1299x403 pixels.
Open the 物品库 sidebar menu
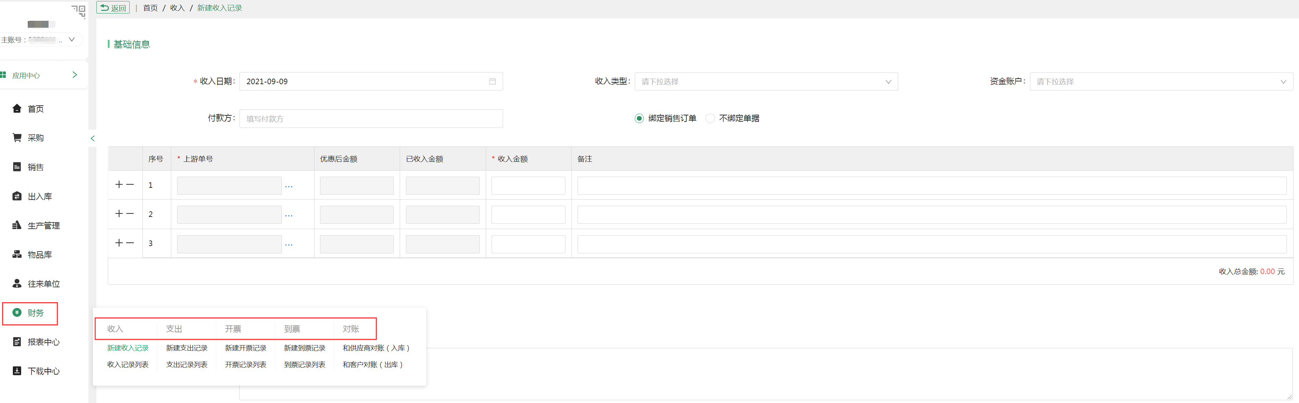coord(39,255)
